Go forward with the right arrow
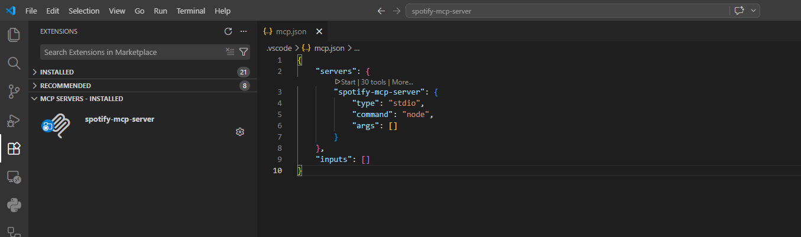The image size is (801, 237). coord(397,11)
